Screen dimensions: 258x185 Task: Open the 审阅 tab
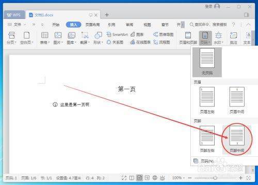(x=130, y=25)
